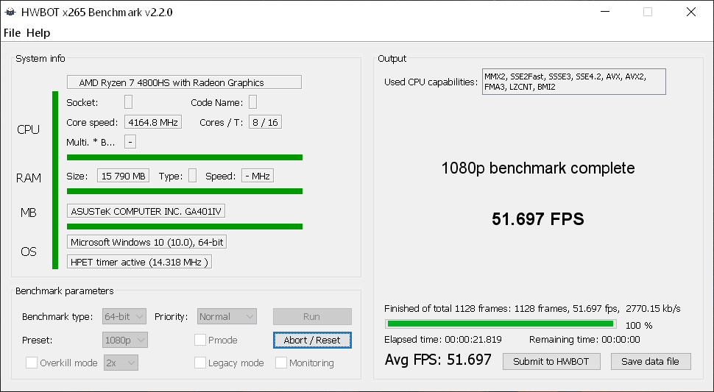Click the Elapsed time 00:00:21.819 text

443,339
